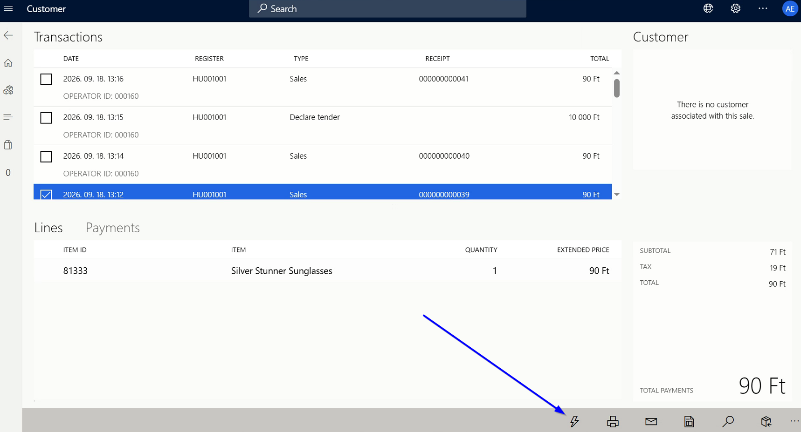Screen dimensions: 801x432
Task: Switch to the Payments tab
Action: click(x=112, y=228)
